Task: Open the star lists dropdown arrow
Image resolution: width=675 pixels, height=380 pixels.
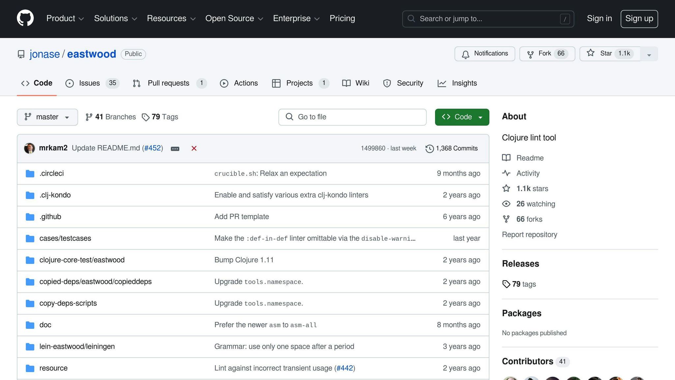Action: [x=649, y=54]
